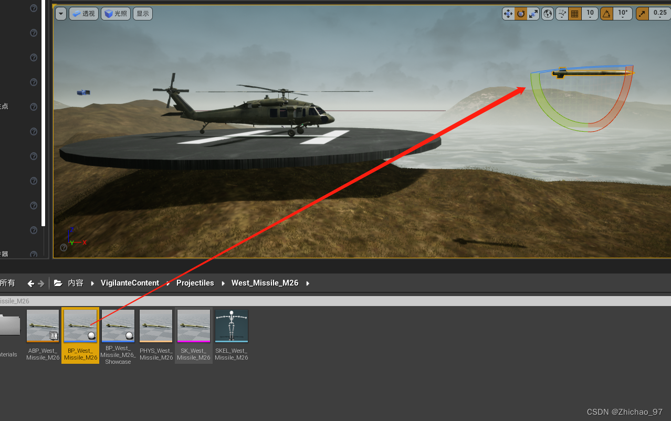
Task: Open the 显示 show flags menu
Action: (x=142, y=13)
